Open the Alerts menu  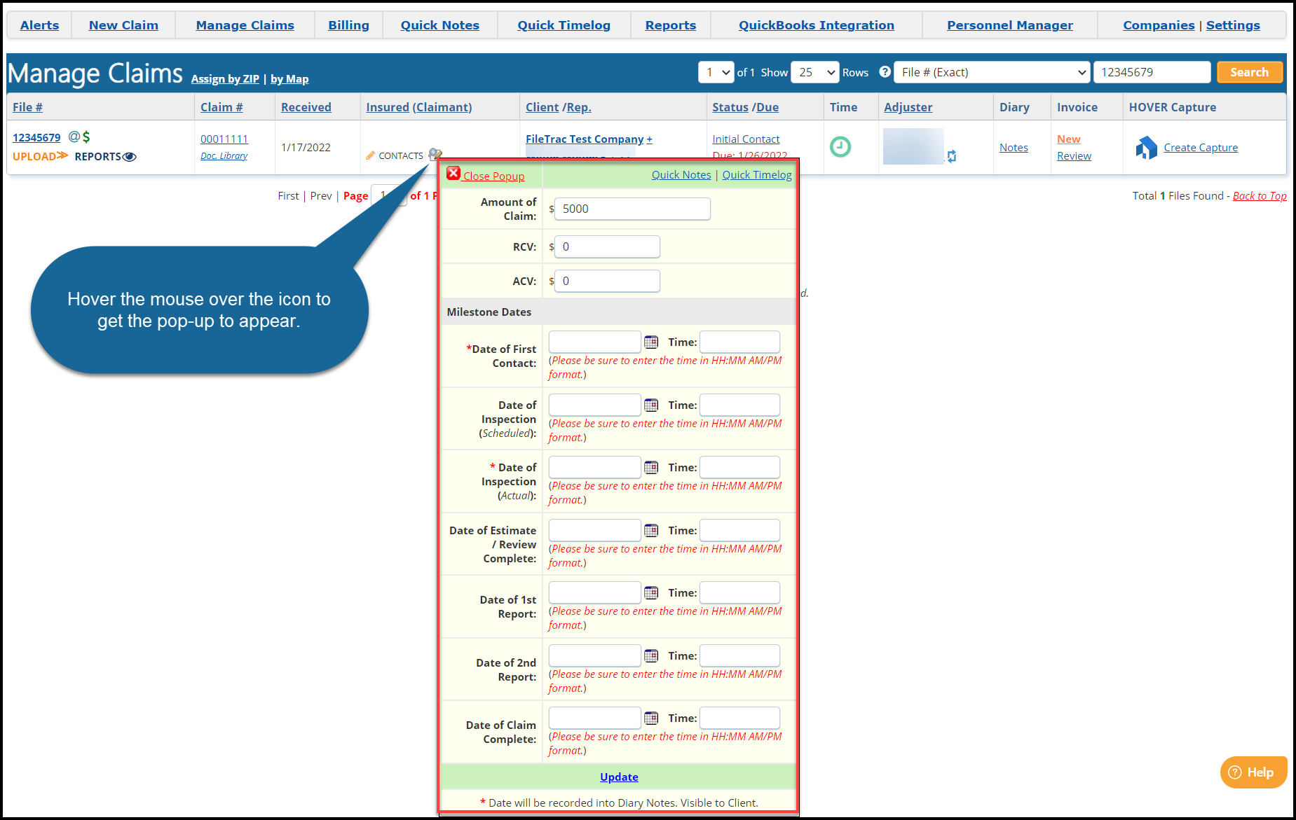point(39,25)
